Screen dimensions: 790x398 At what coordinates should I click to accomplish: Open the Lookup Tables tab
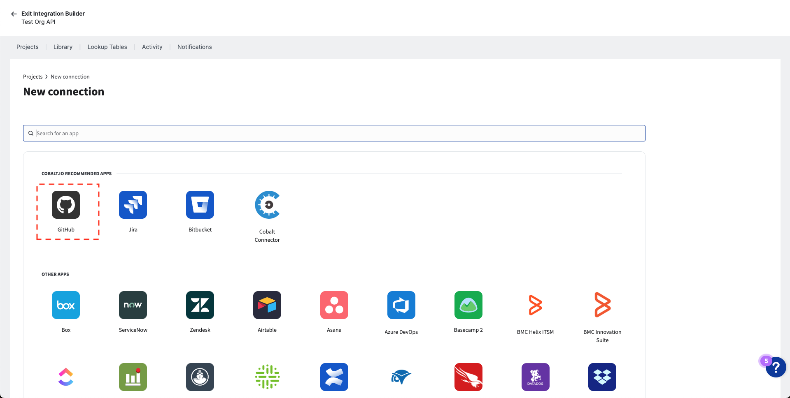107,47
